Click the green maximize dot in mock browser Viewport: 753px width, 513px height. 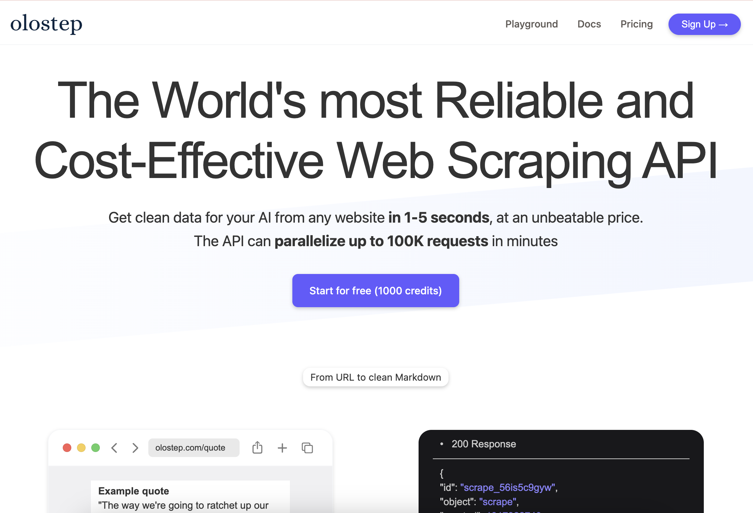click(96, 448)
